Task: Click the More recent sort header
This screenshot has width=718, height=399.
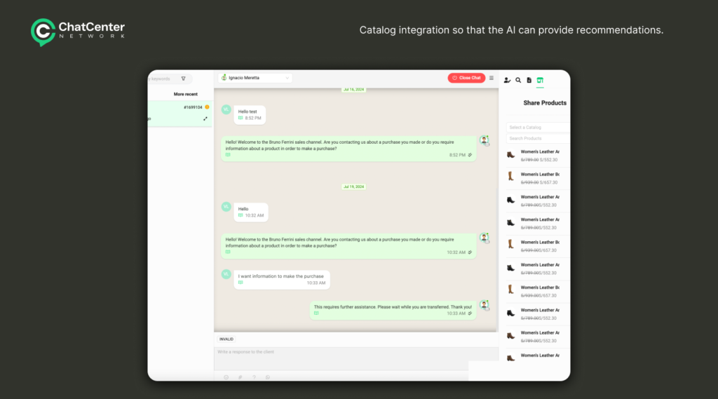Action: 186,94
